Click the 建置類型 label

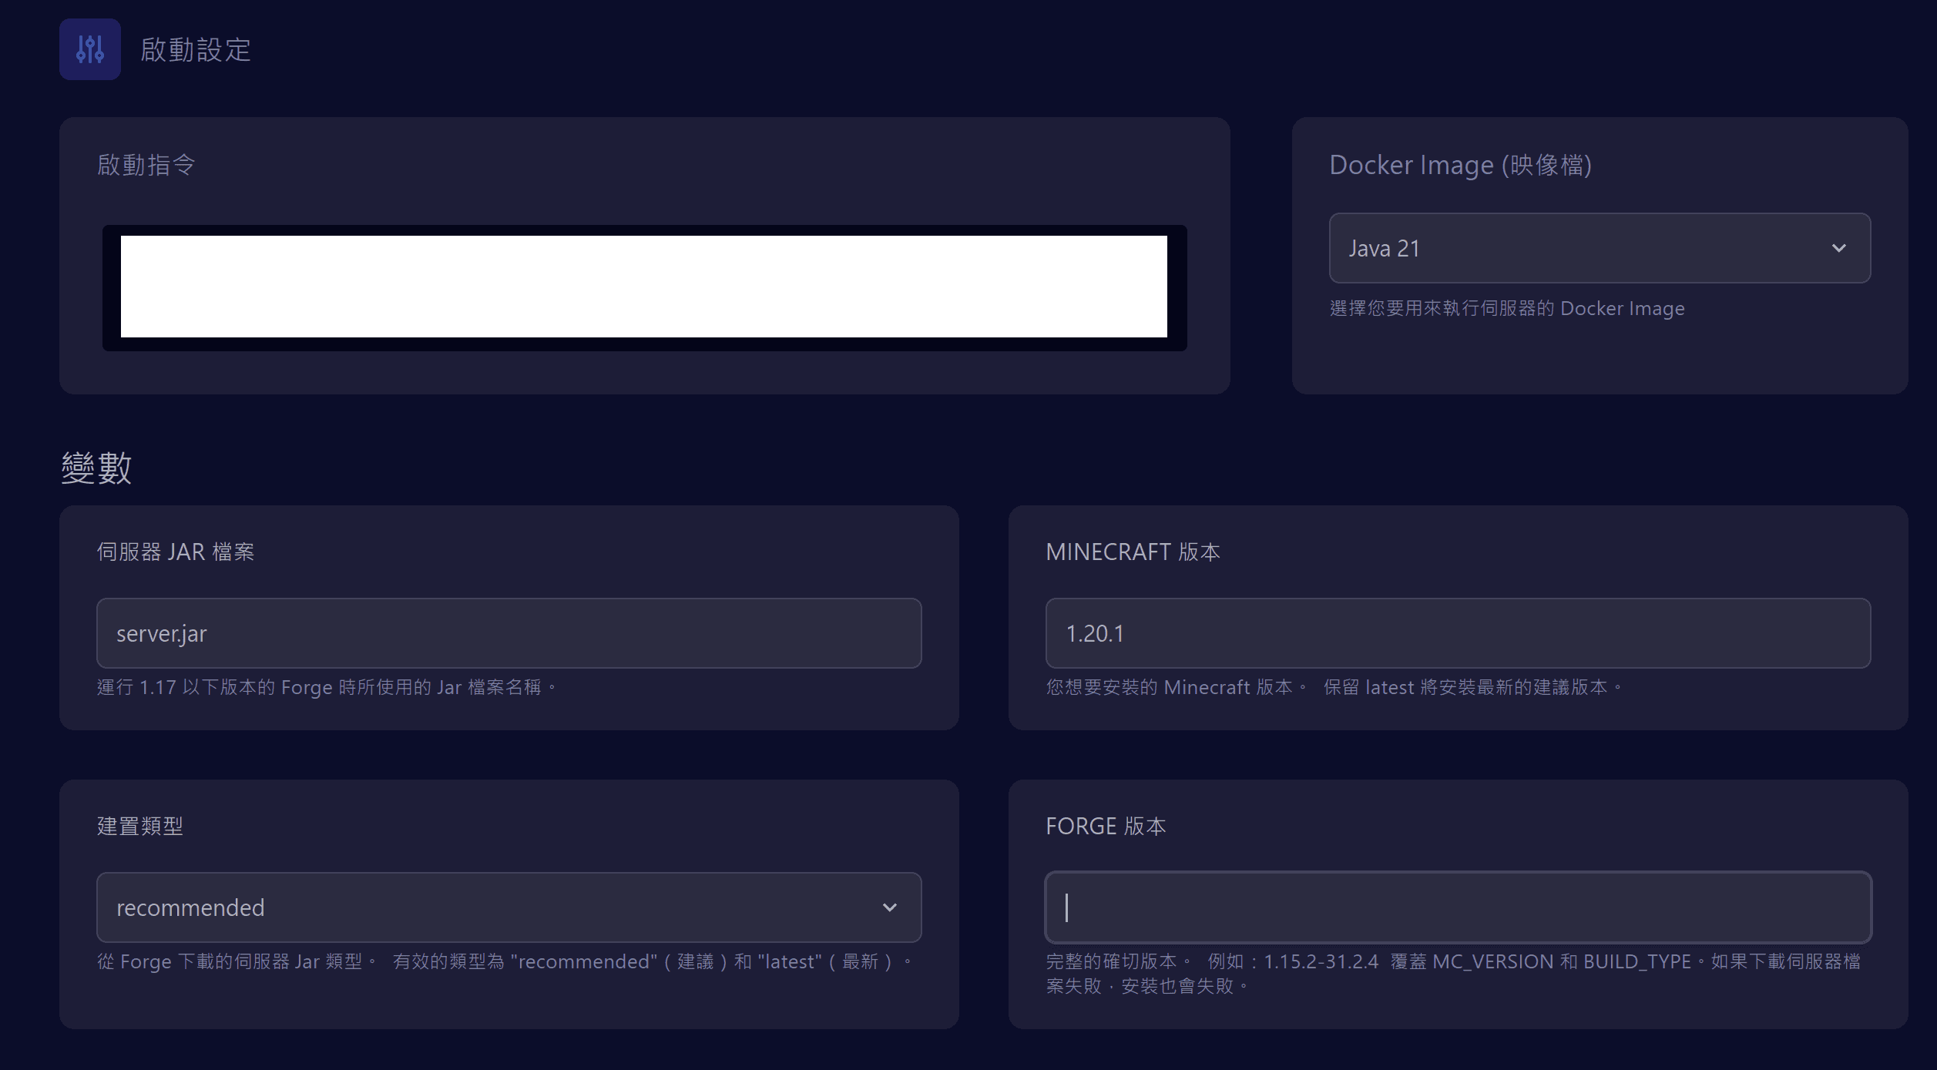(139, 826)
